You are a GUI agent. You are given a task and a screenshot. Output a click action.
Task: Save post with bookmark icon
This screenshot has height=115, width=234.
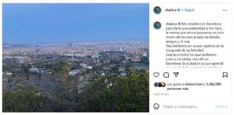[225, 75]
